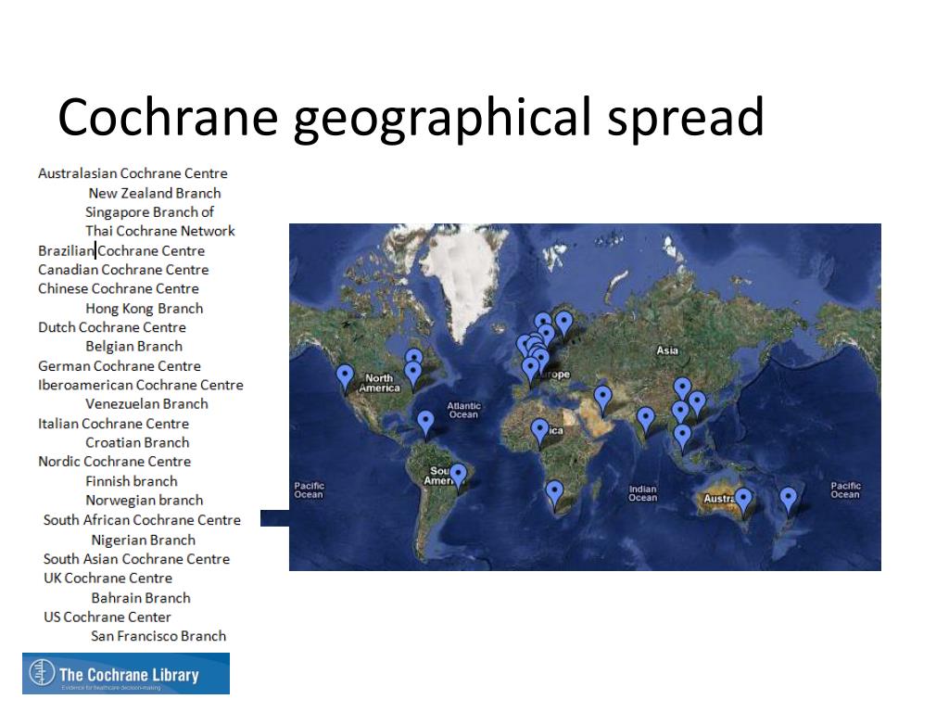Select the Chinese Cochrane Centre line
This screenshot has height=712, width=949.
click(x=118, y=288)
